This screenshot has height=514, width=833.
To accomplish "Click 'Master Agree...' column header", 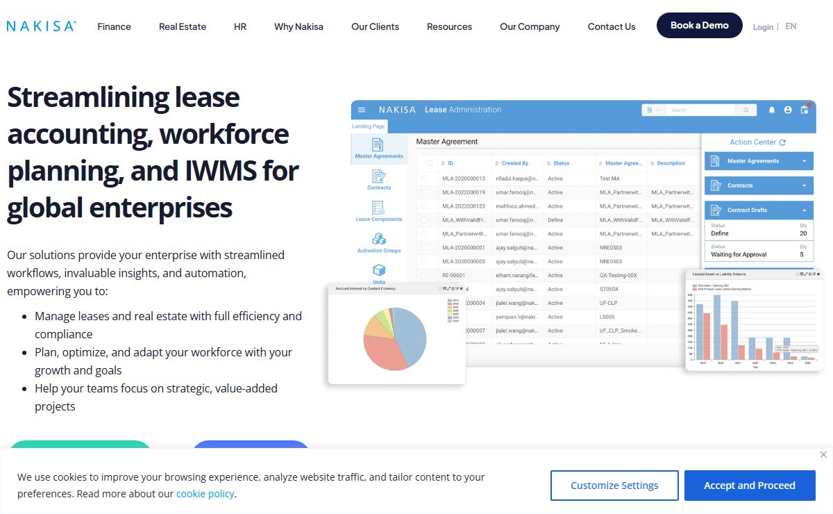I will click(623, 163).
